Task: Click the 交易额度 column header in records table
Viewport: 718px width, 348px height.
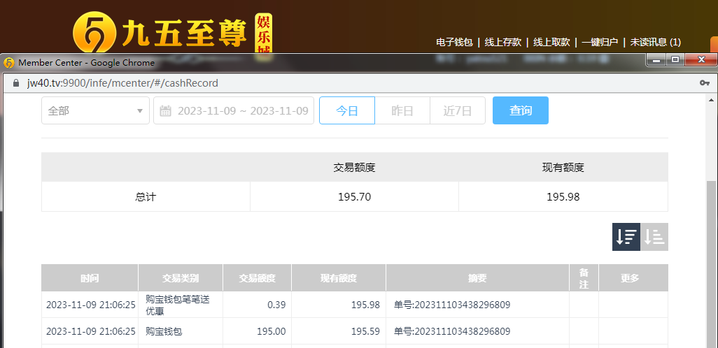Action: pyautogui.click(x=258, y=278)
